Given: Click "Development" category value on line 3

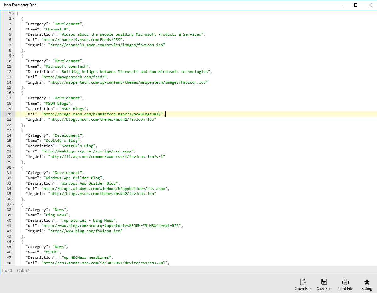Looking at the screenshot, I should pos(67,24).
